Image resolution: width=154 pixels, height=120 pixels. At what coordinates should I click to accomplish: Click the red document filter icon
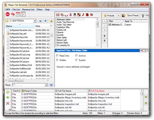[x=87, y=15]
